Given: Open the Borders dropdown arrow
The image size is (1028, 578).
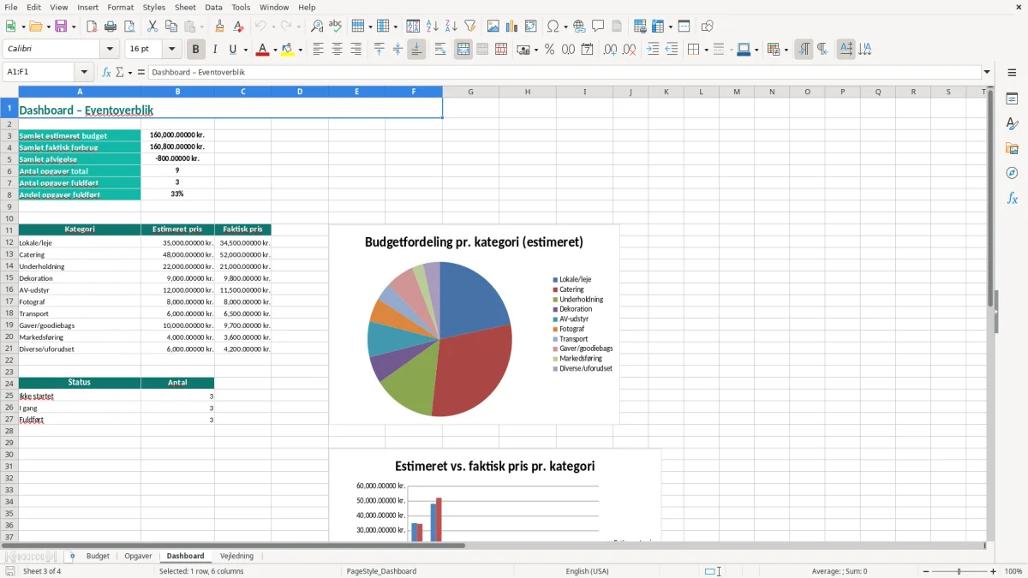Looking at the screenshot, I should point(705,50).
